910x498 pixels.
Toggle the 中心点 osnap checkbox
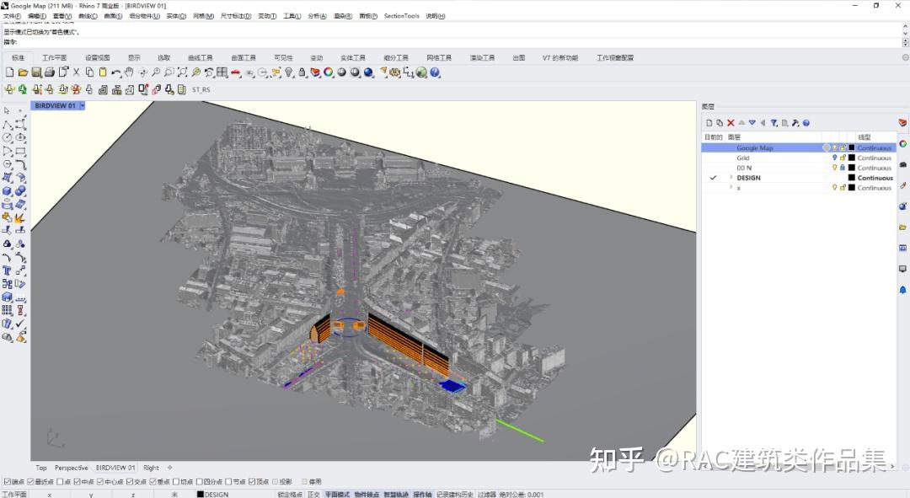pos(99,482)
